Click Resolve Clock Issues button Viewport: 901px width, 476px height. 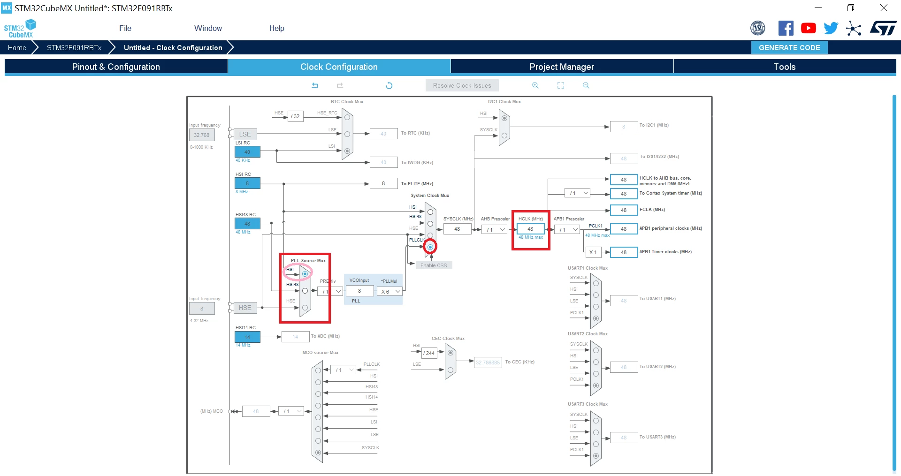click(462, 85)
